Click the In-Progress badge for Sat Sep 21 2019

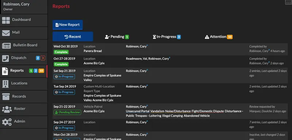[64, 77]
